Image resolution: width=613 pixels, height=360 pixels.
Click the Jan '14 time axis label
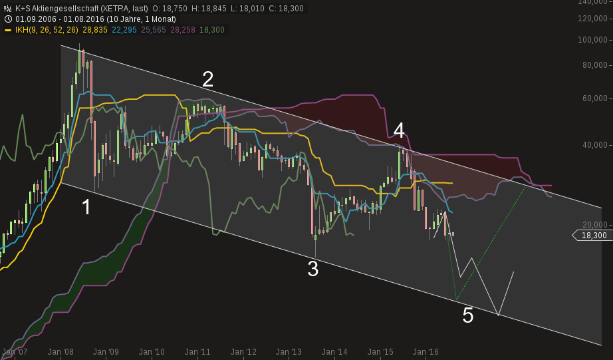(334, 352)
